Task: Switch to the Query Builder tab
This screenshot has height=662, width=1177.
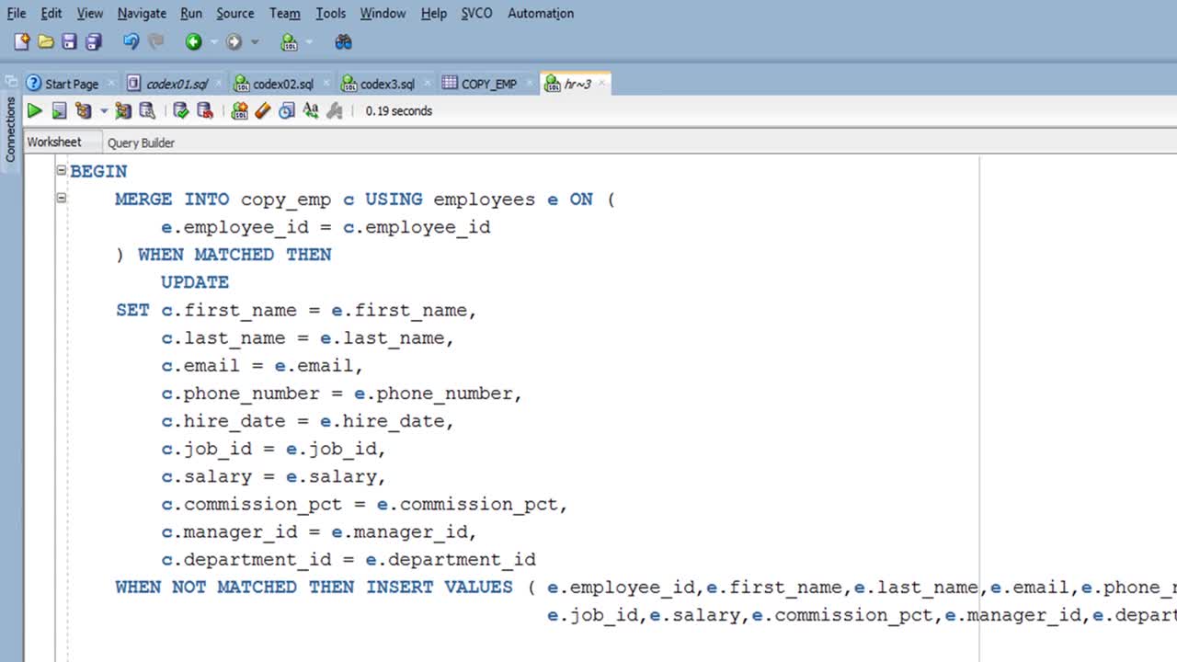Action: click(x=141, y=143)
